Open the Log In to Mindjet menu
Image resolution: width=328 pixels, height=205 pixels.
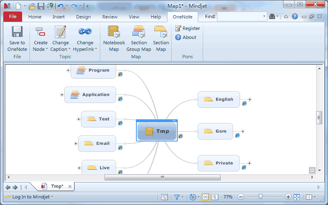coord(29,197)
